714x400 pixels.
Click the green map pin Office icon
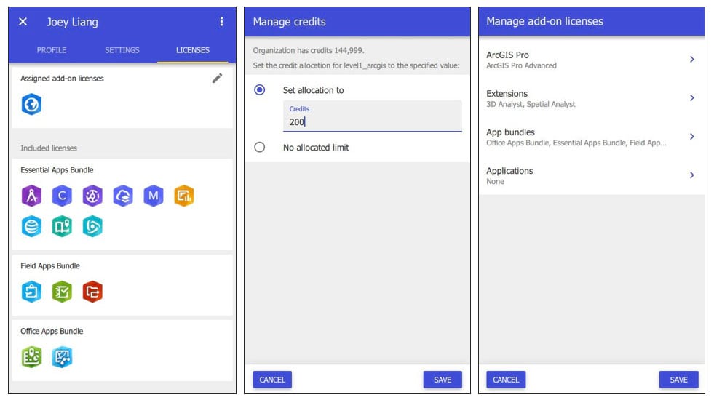pos(31,357)
